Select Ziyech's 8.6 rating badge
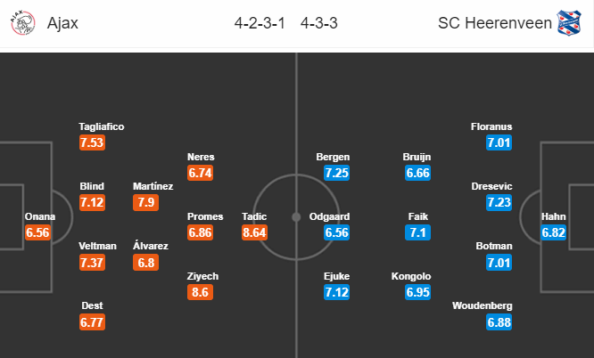 pos(200,292)
